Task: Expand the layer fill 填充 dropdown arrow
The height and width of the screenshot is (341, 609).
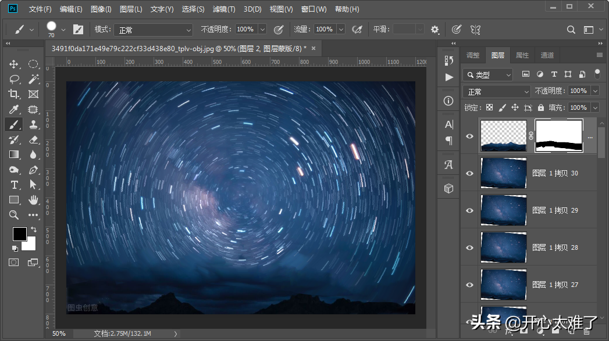Action: pos(596,107)
